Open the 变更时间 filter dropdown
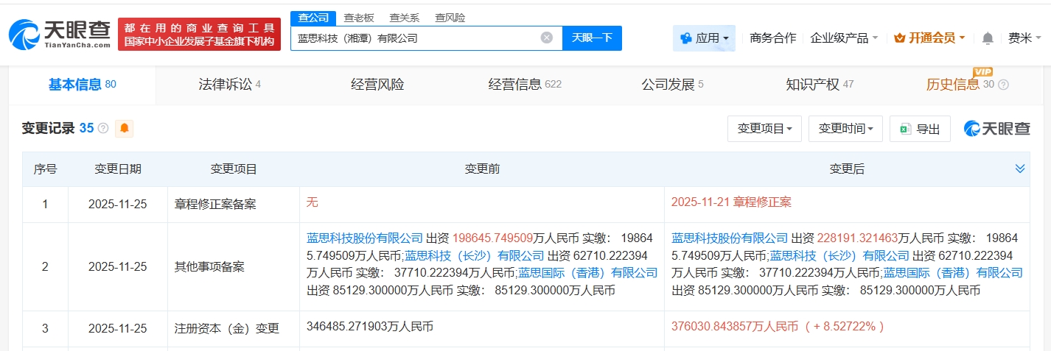Screen dimensions: 1051x351 [x=845, y=129]
